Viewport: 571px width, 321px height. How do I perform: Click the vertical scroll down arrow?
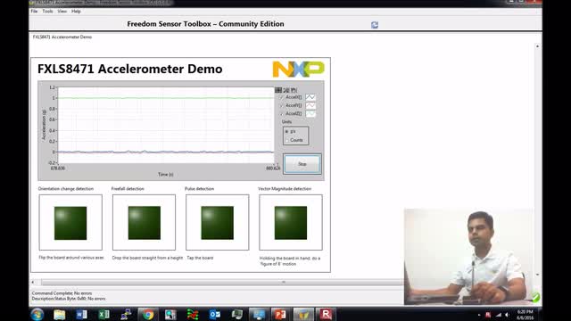537,275
